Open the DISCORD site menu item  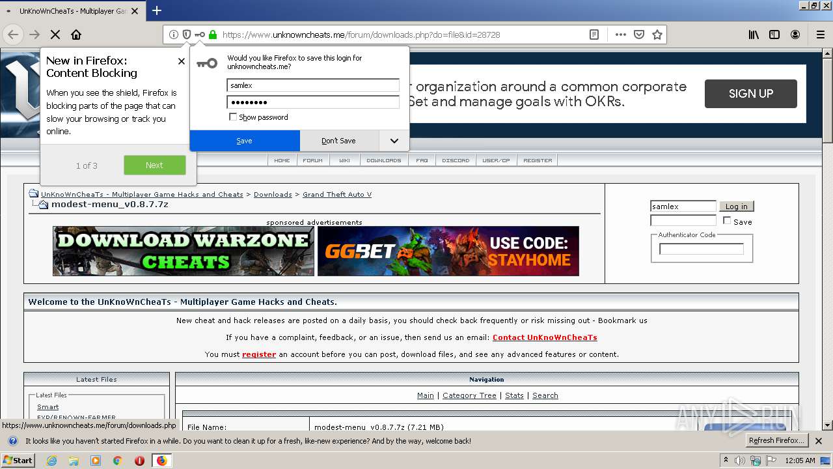[456, 160]
